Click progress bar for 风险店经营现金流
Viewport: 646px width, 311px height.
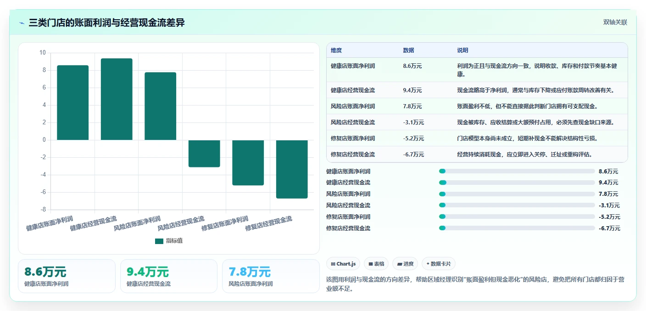point(517,205)
